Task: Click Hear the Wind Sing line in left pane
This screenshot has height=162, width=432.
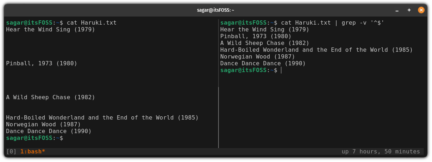Action: (x=50, y=30)
